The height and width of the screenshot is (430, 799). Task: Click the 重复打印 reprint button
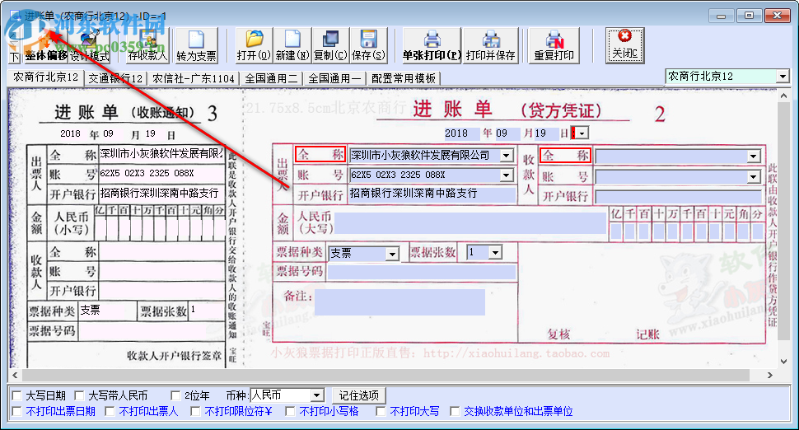click(554, 46)
